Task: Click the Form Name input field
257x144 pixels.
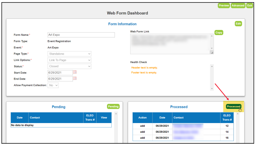Action: [x=81, y=35]
